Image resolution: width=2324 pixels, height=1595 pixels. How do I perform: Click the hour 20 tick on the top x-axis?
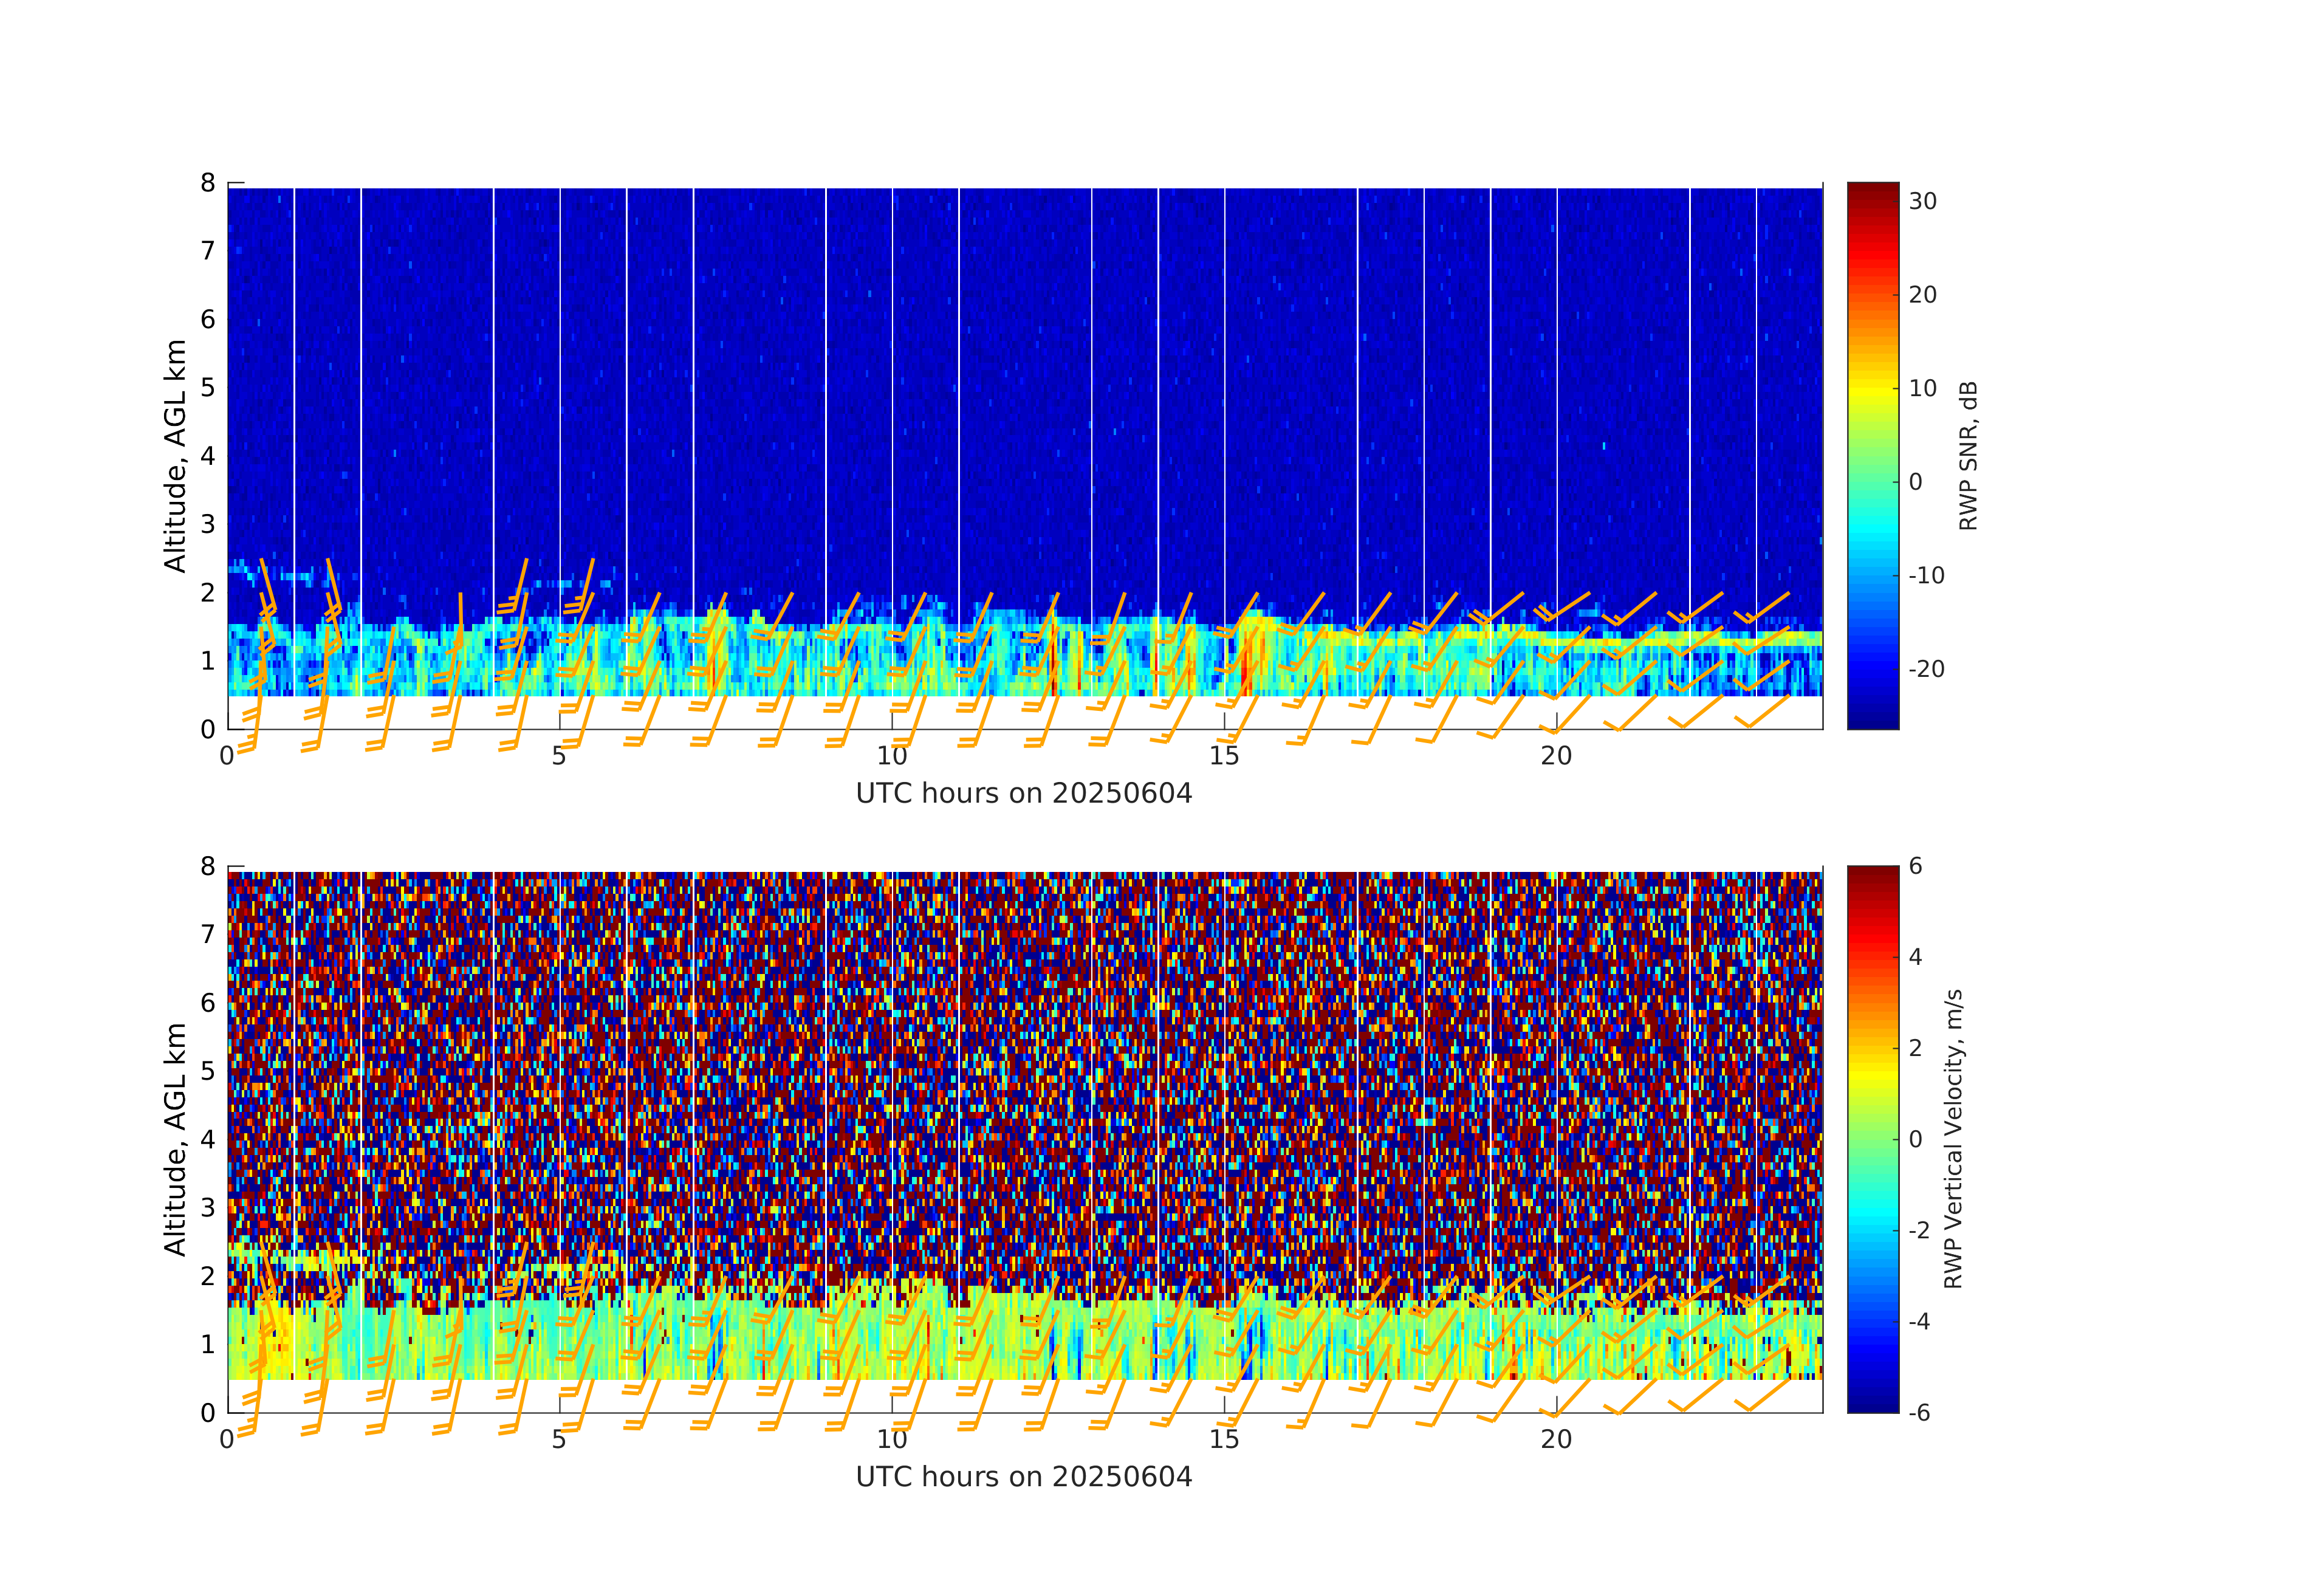coord(1556,756)
